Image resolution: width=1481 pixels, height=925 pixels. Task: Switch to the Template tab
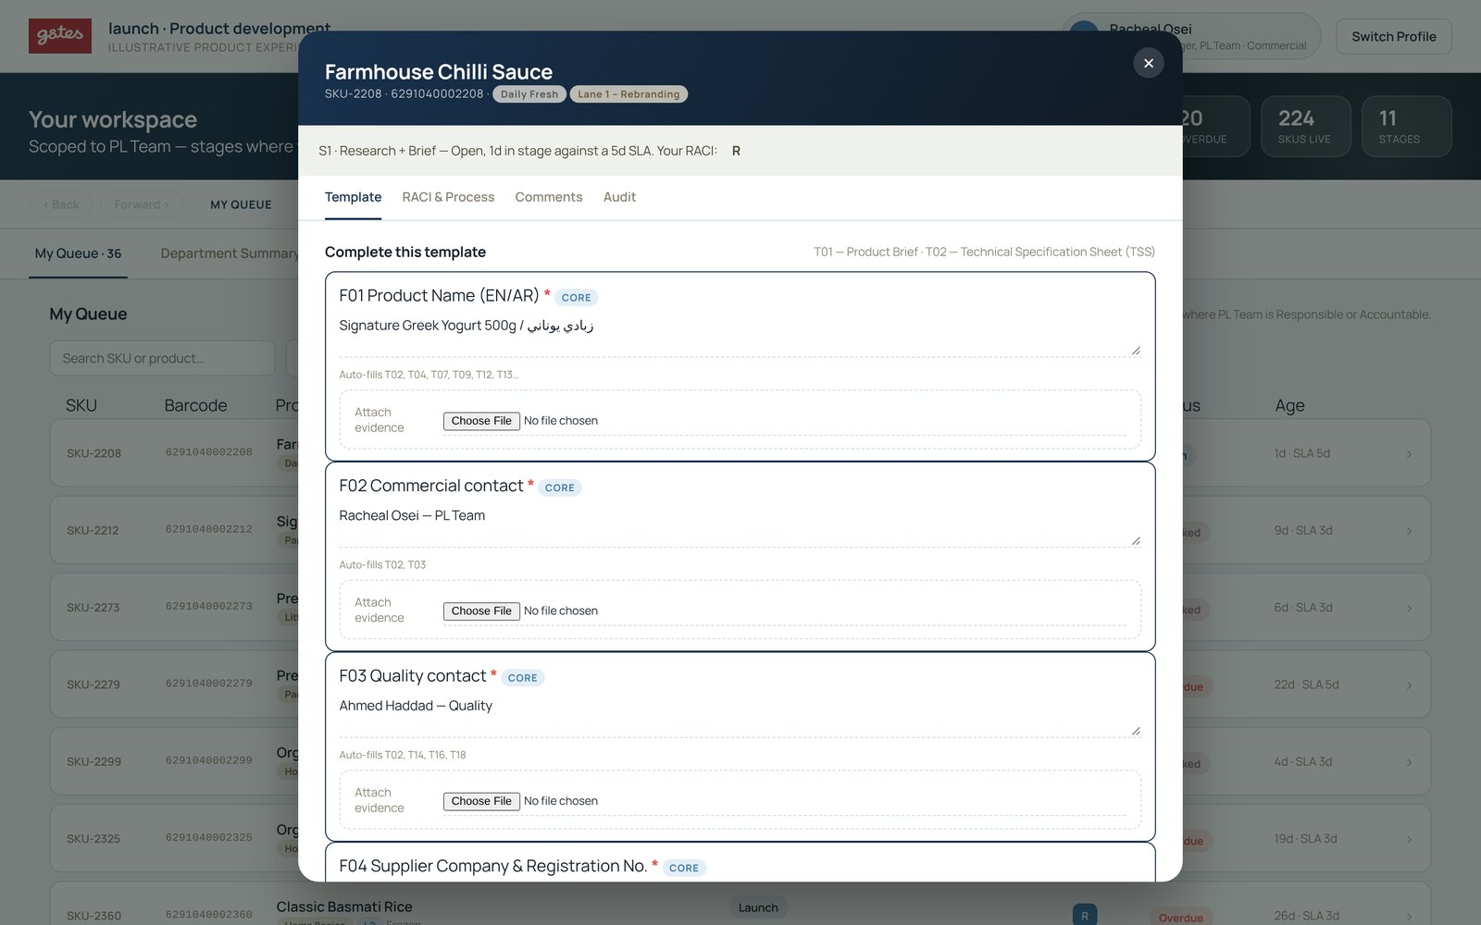tap(353, 197)
